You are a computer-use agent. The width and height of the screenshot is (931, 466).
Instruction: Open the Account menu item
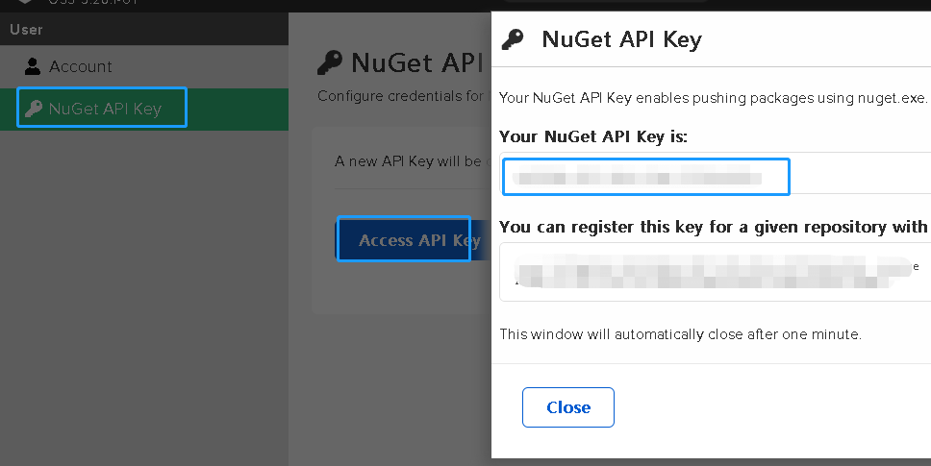[81, 66]
